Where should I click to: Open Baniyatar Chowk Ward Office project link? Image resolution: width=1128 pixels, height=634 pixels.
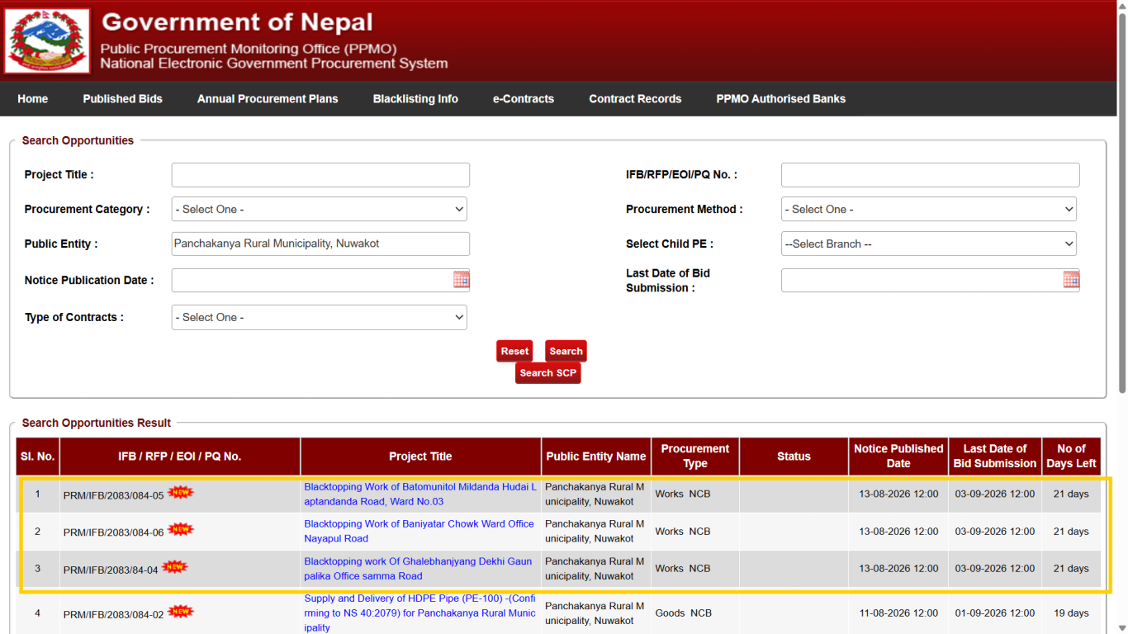[419, 531]
